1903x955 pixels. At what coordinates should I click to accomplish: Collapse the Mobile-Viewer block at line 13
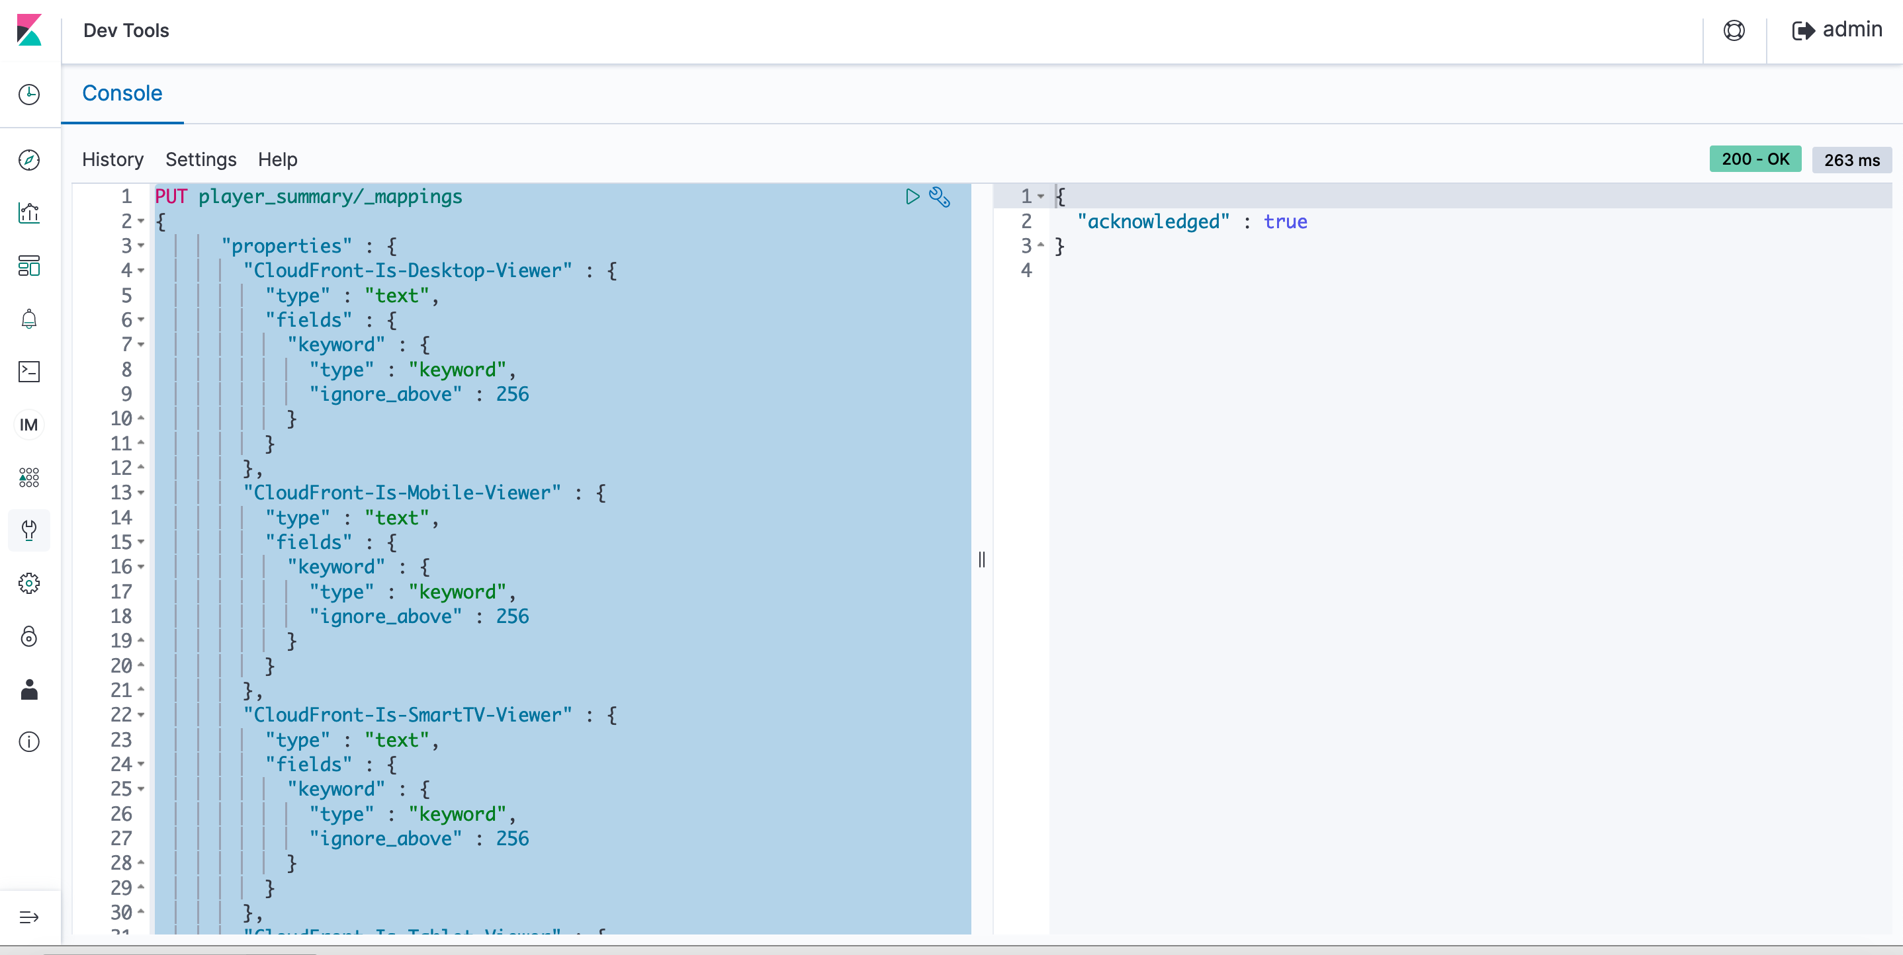(x=141, y=493)
